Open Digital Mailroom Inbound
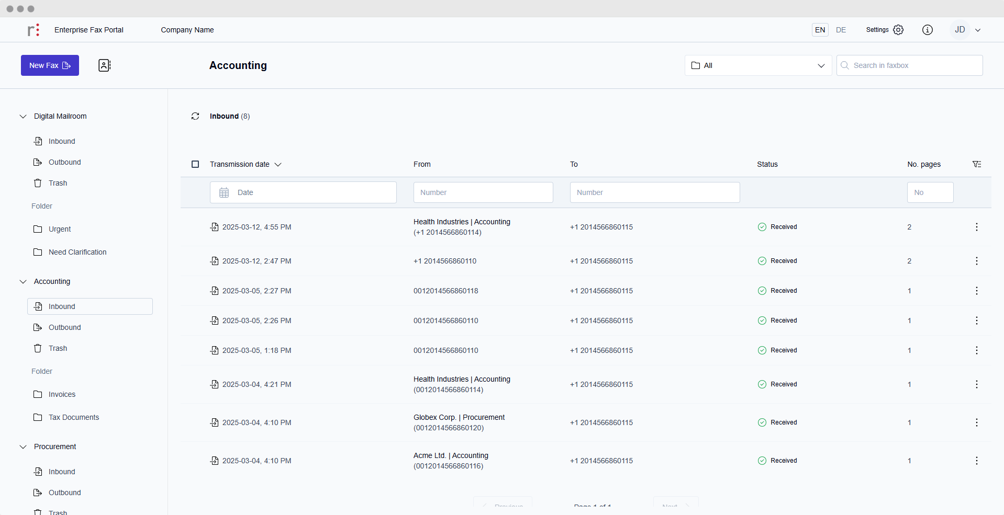Screen dimensions: 1004x515 (x=62, y=141)
